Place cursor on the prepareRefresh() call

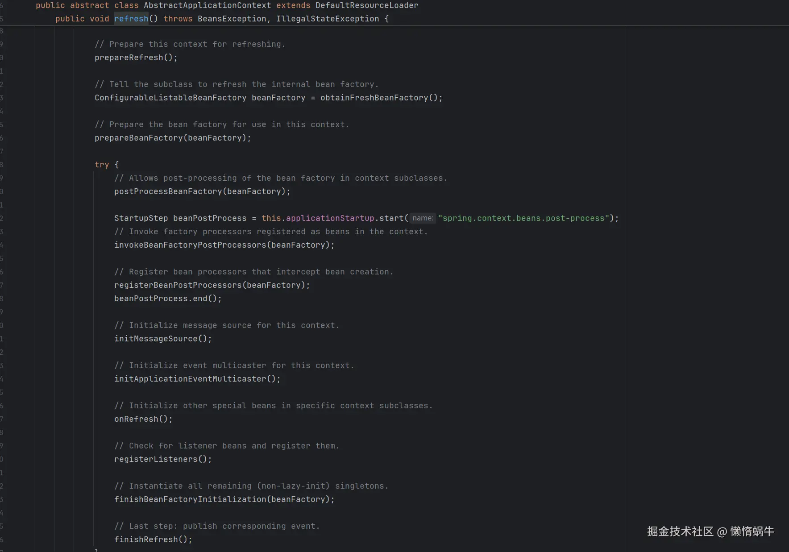(x=129, y=58)
